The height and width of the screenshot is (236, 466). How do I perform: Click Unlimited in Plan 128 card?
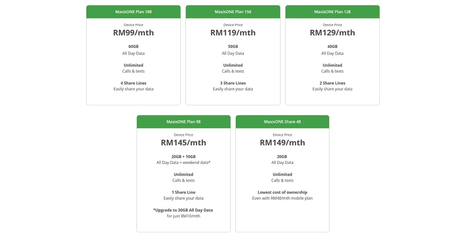coord(333,65)
